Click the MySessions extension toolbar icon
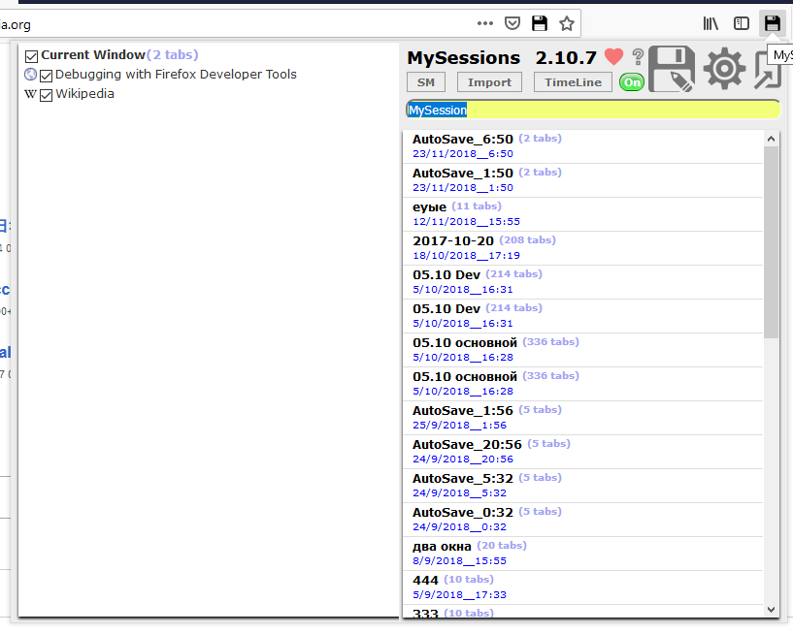793x634 pixels. tap(772, 23)
